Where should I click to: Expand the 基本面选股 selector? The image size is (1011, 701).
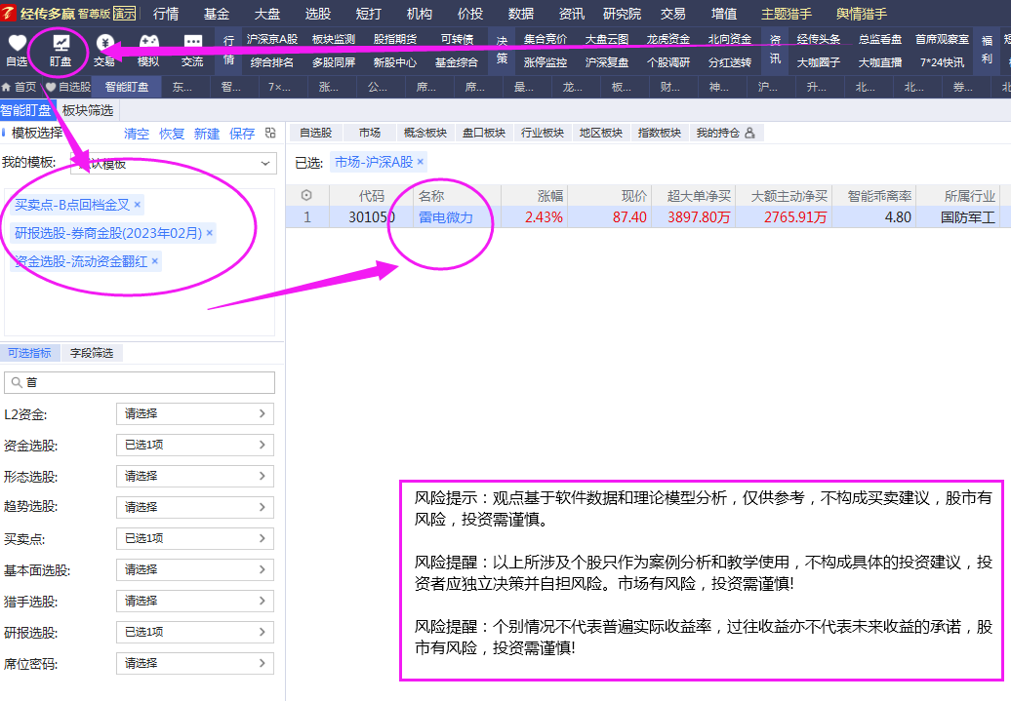click(x=195, y=569)
